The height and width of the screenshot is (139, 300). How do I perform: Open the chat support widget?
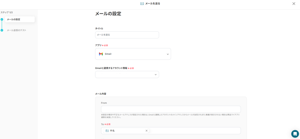tap(295, 134)
